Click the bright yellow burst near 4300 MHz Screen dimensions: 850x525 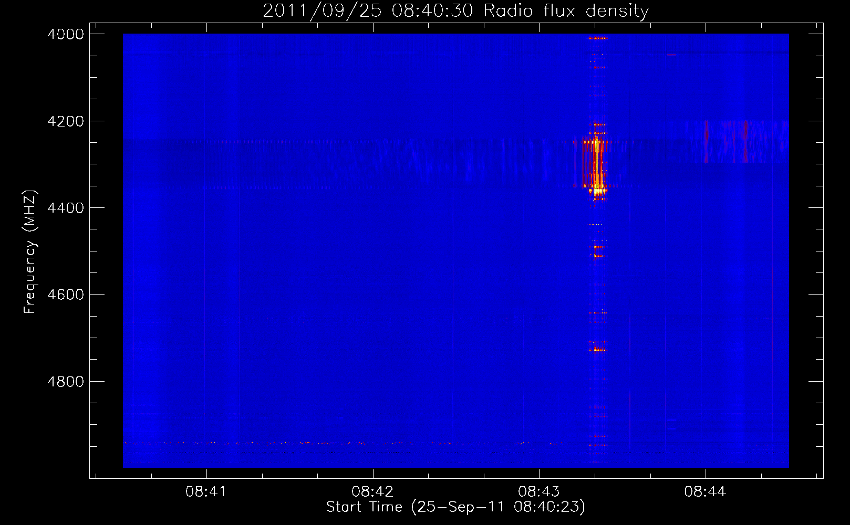pyautogui.click(x=596, y=165)
